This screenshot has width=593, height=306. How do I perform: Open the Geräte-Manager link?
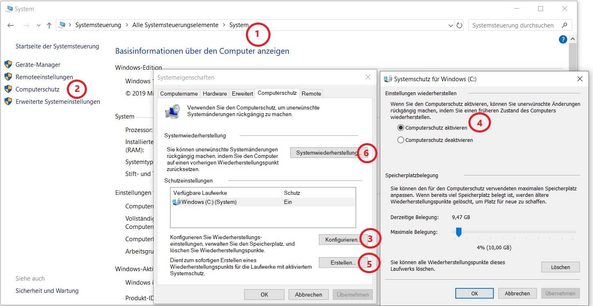click(x=38, y=64)
